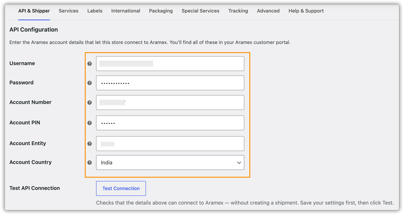
Task: Click the Account Country help icon
Action: (x=89, y=163)
